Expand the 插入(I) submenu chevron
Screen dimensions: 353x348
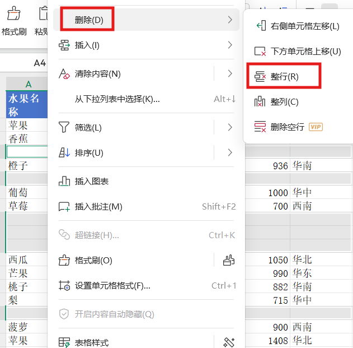coord(230,45)
